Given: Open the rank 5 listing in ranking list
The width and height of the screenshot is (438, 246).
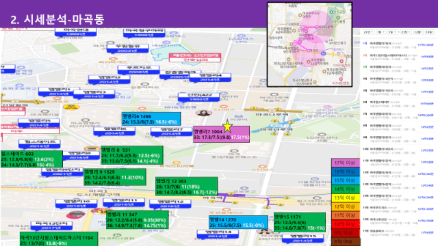Looking at the screenshot, I should pos(398,92).
